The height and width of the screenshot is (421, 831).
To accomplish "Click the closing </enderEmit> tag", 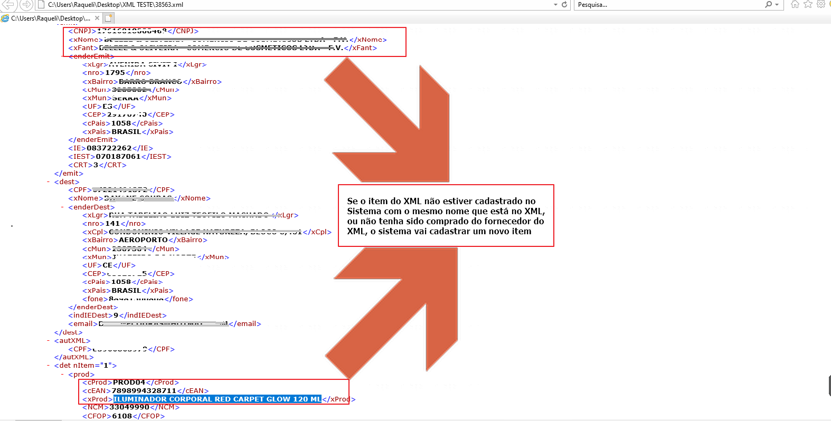I will click(x=93, y=140).
